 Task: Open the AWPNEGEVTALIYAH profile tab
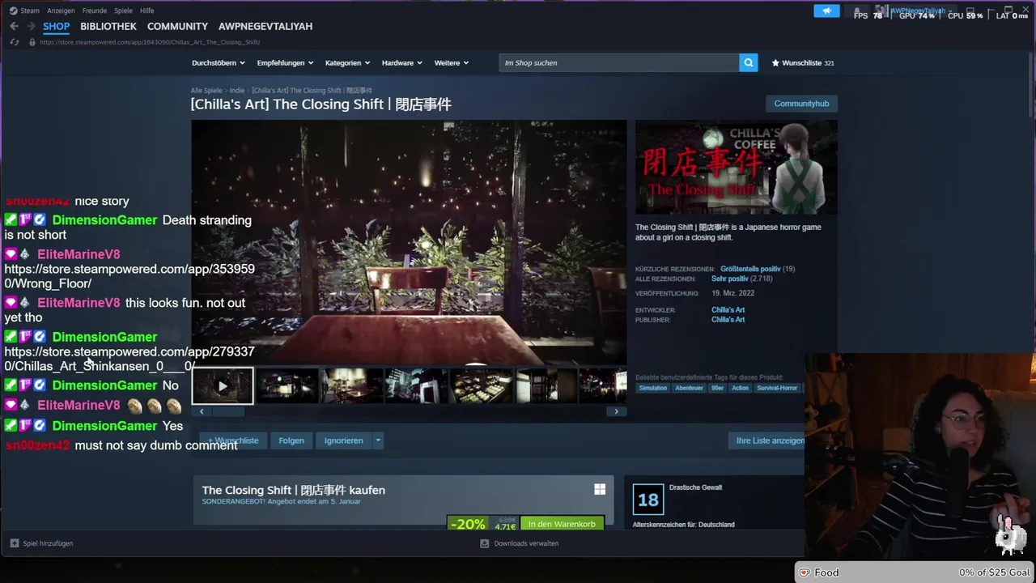[x=265, y=26]
